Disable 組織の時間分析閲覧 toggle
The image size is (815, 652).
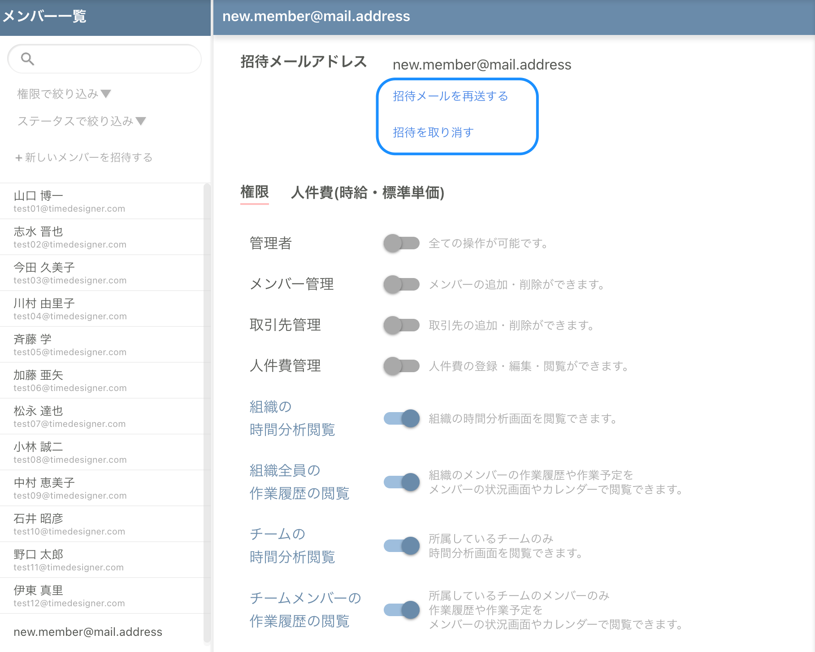pos(401,418)
